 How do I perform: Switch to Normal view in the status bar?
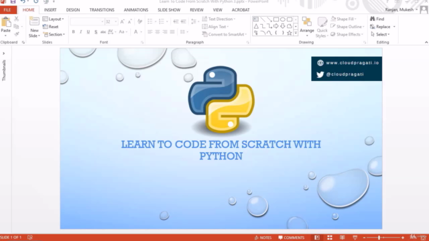click(317, 238)
